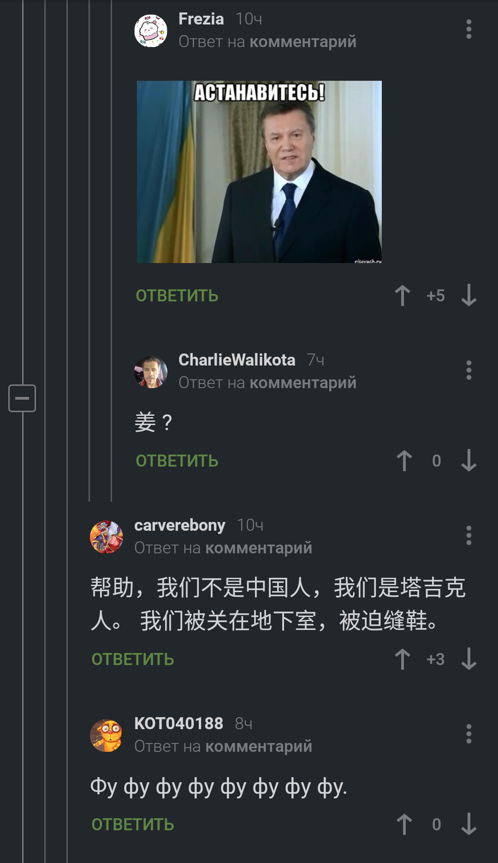Collapse the comment thread with minus box
This screenshot has height=863, width=498.
(22, 398)
